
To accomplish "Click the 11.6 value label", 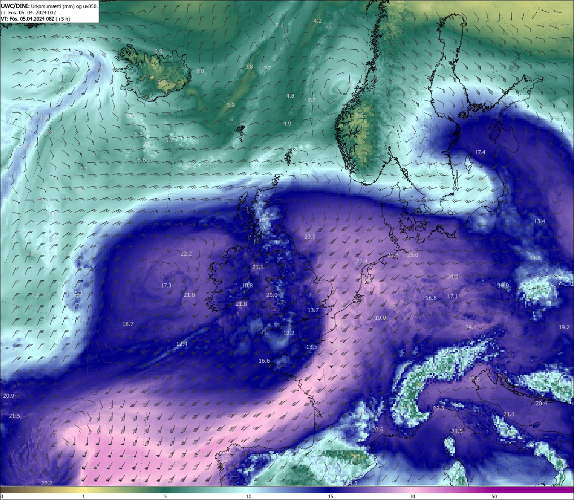I will (535, 258).
